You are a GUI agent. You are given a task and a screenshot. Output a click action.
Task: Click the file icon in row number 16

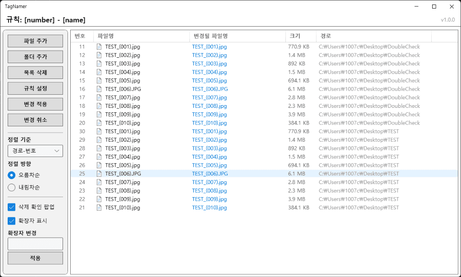coord(99,89)
